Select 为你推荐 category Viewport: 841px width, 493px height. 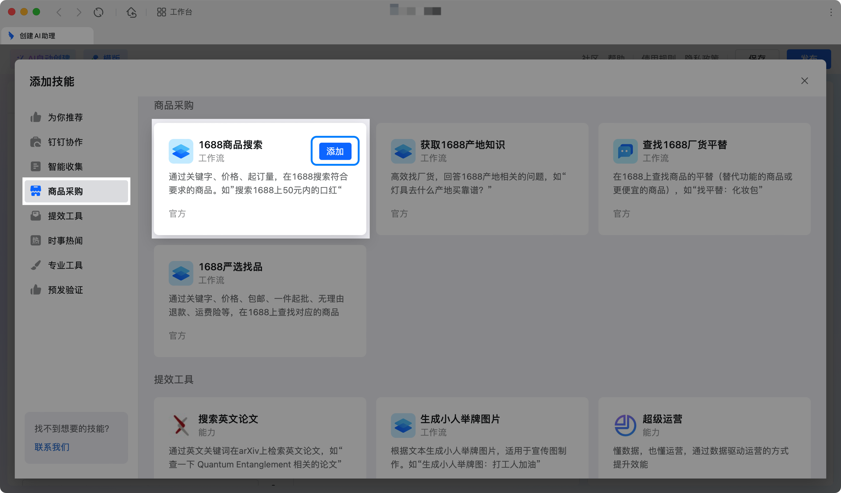tap(76, 117)
